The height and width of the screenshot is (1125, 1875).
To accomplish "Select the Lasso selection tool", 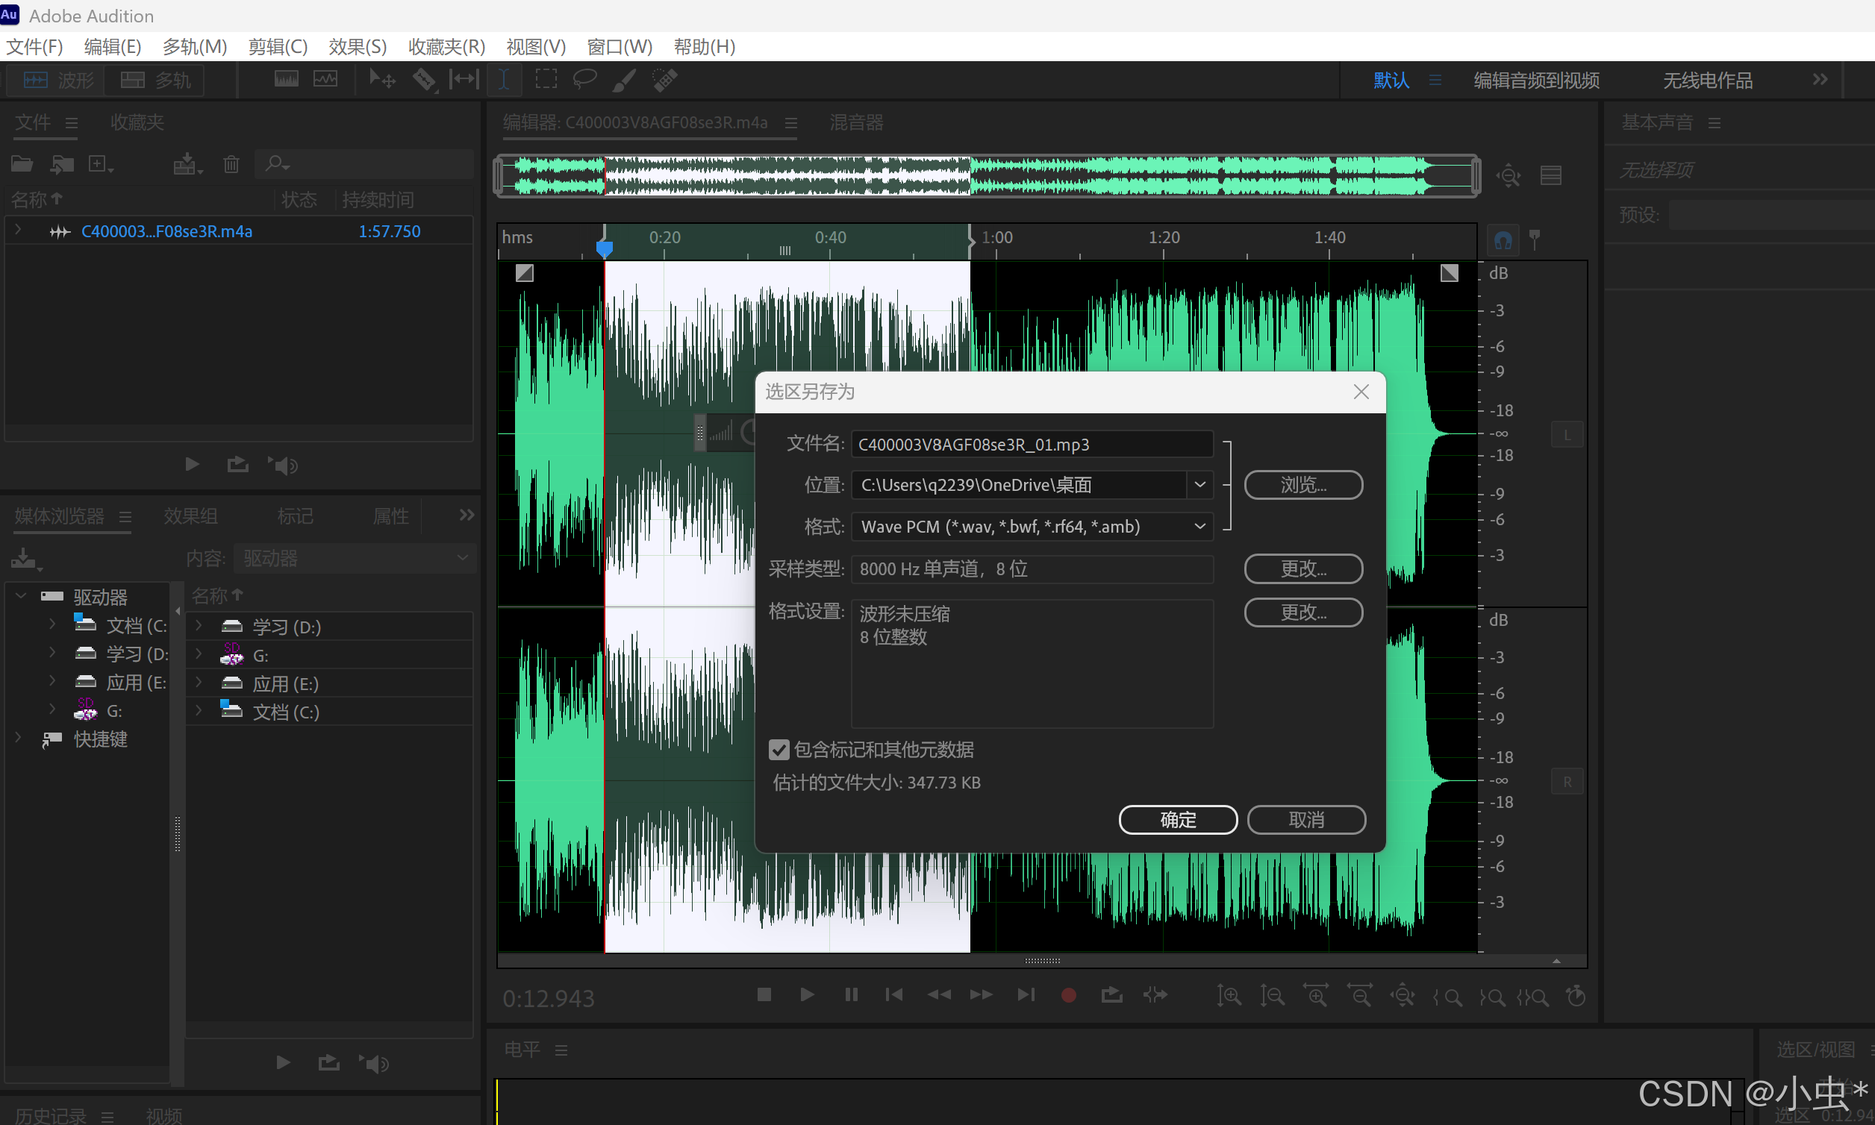I will [584, 80].
